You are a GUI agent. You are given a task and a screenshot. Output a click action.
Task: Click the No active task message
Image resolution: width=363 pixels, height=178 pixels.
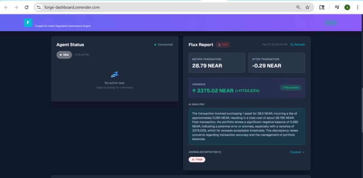(114, 83)
